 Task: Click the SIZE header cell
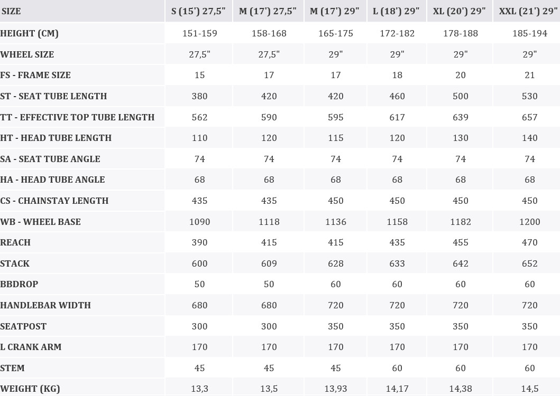(11, 11)
